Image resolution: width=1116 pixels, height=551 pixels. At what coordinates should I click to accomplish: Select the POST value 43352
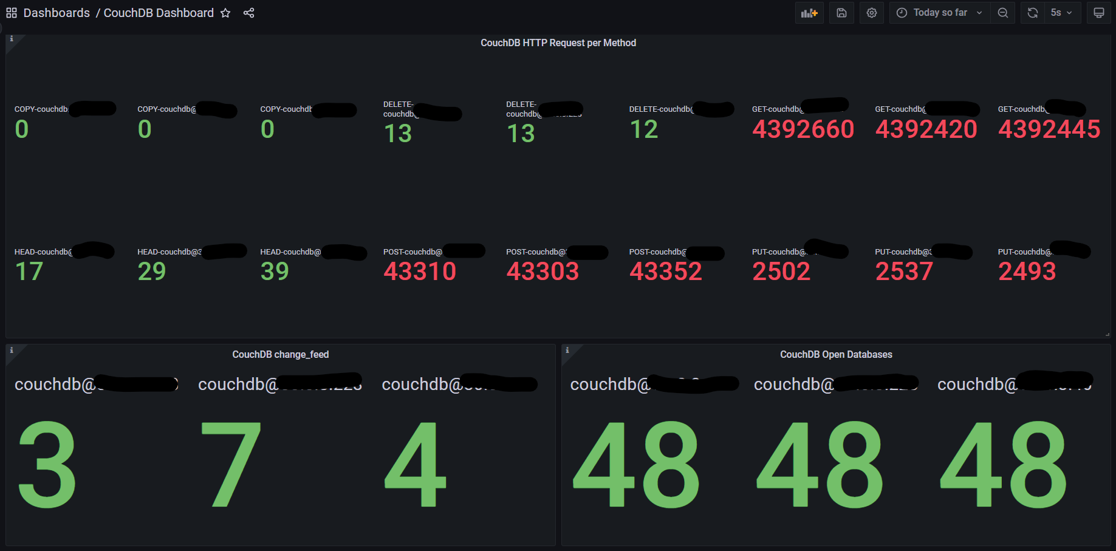coord(666,272)
